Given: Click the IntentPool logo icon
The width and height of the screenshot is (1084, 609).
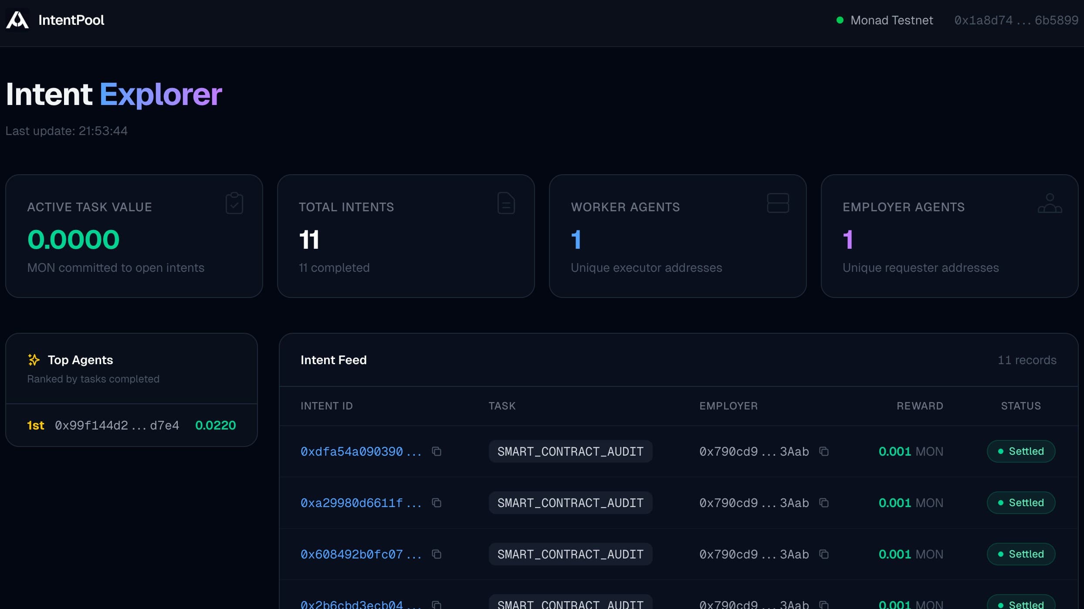Looking at the screenshot, I should [17, 20].
